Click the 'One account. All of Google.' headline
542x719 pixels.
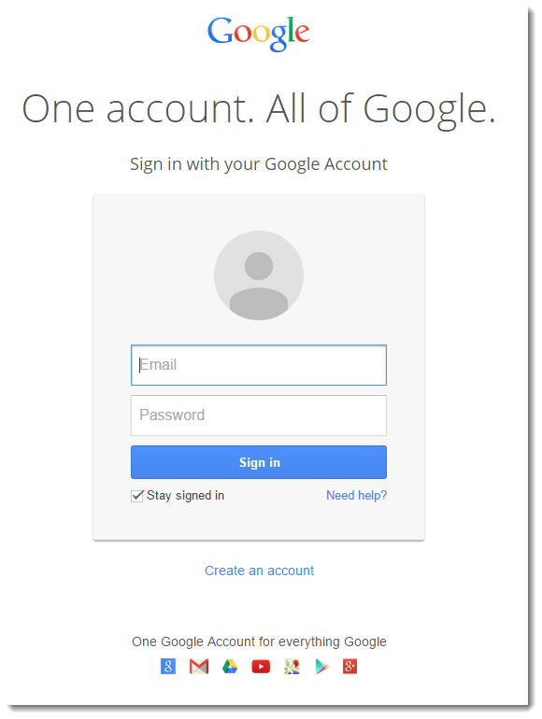(259, 109)
